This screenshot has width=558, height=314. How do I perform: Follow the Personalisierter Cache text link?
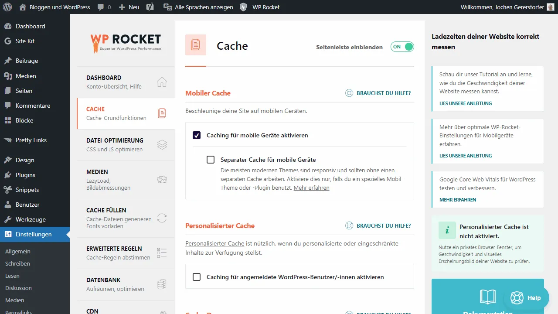pos(214,243)
